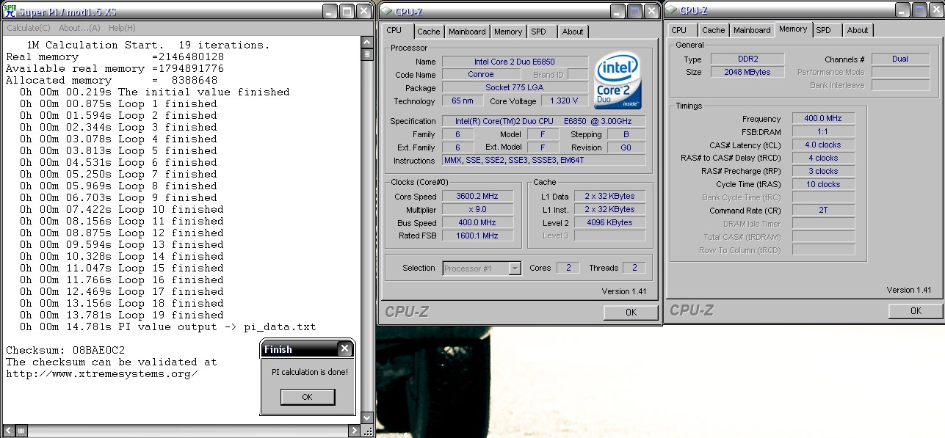Screen dimensions: 945x438
Task: Click the RAS# Precharge value 3 clocks
Action: 823,172
